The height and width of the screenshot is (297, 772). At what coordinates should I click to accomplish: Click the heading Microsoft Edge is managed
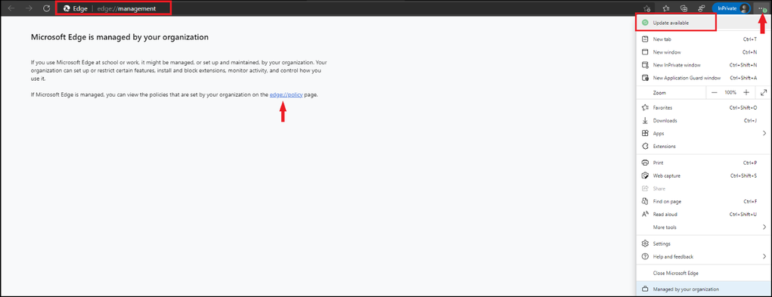tap(119, 37)
